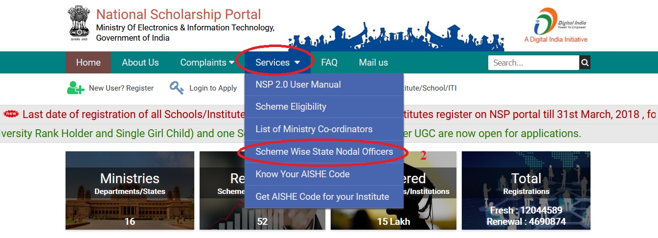Click Login to Apply link
This screenshot has height=238, width=658.
pos(213,88)
